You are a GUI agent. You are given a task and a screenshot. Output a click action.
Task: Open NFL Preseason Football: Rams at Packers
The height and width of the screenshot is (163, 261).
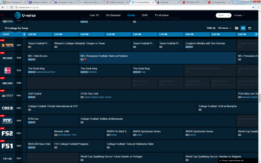point(157,58)
